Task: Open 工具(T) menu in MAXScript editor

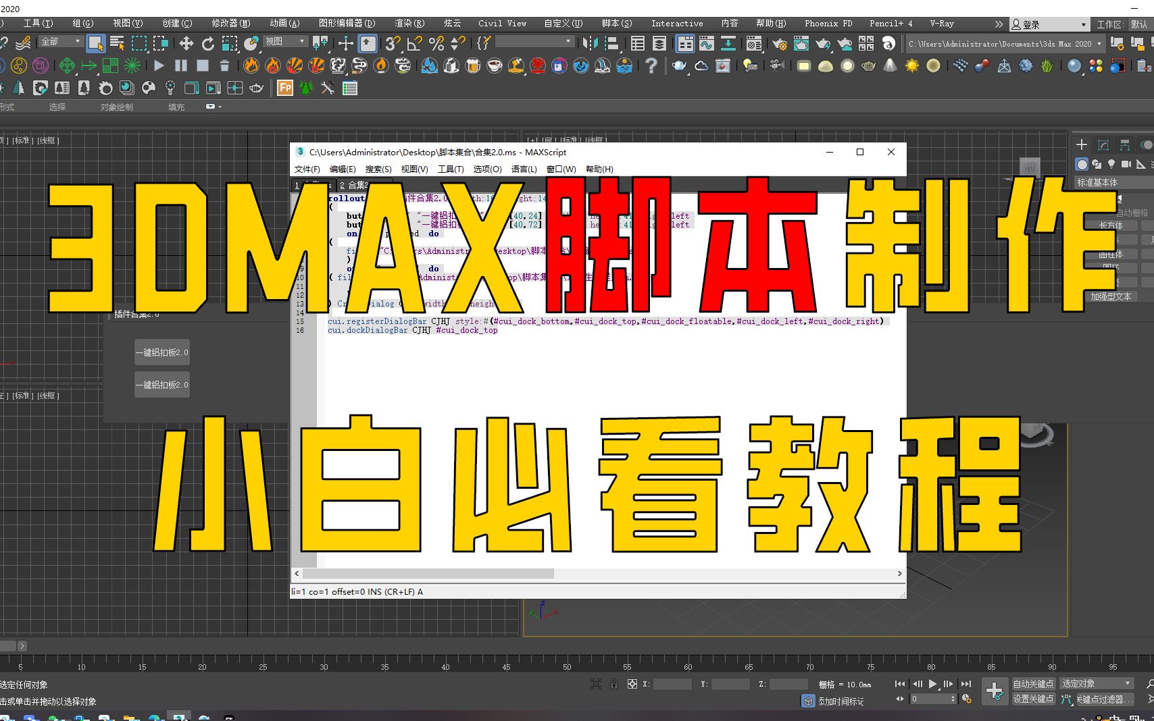Action: coord(451,169)
